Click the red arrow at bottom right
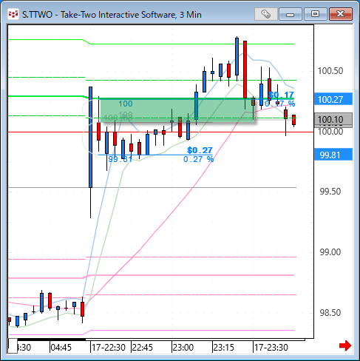The width and height of the screenshot is (360, 361). tap(345, 345)
